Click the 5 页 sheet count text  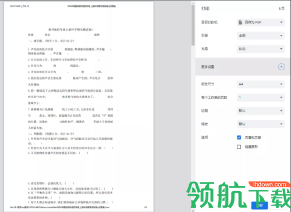coord(282,9)
